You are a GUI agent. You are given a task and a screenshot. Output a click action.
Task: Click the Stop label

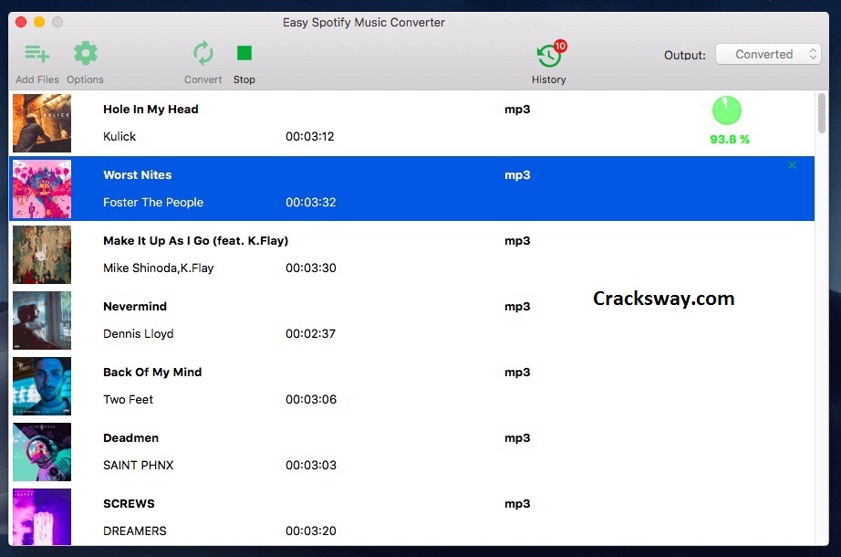244,79
